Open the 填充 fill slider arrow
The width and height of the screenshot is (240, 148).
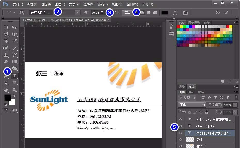[235, 112]
